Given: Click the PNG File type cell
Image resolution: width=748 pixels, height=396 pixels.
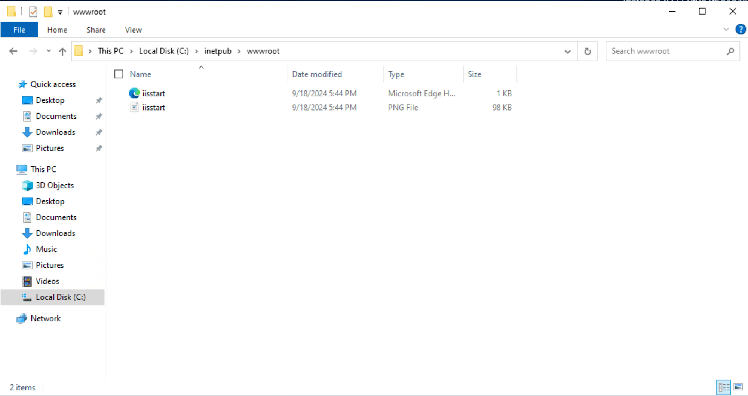Looking at the screenshot, I should (403, 108).
